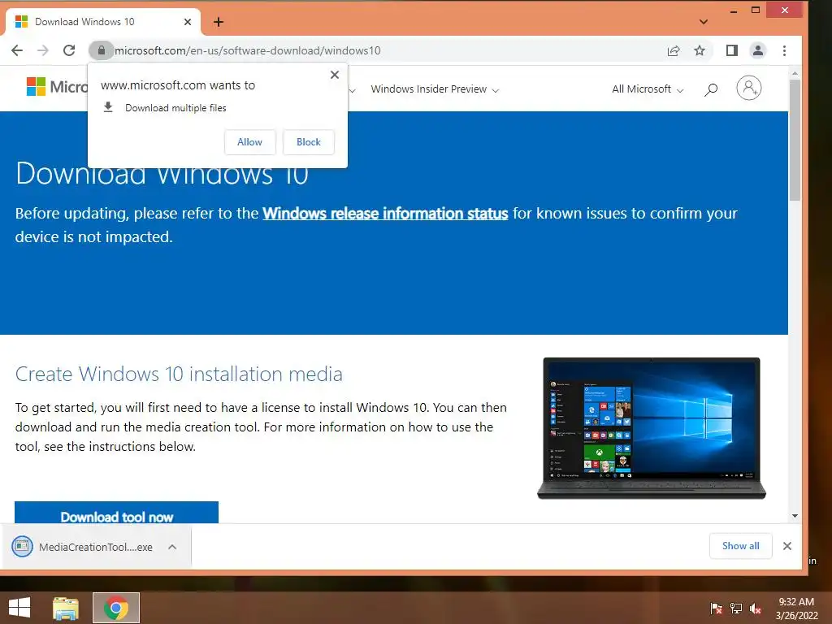Go back with the browser back arrow
This screenshot has height=624, width=832.
(x=17, y=50)
